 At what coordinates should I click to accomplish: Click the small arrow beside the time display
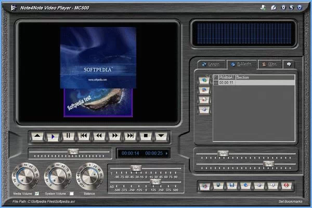[x=166, y=154]
